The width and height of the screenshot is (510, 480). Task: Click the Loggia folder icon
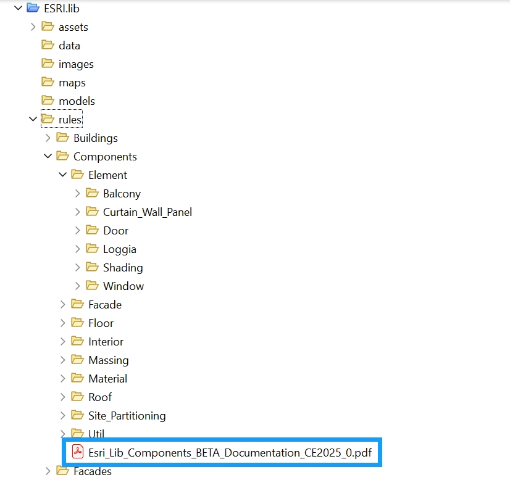click(93, 249)
